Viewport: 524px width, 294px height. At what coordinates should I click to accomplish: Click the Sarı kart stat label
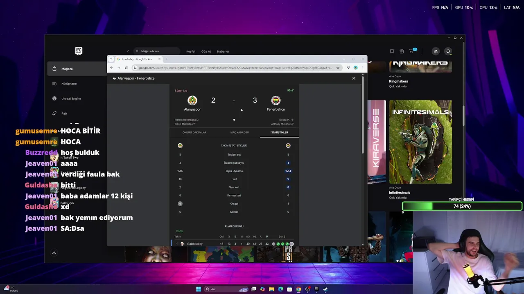[x=234, y=187]
